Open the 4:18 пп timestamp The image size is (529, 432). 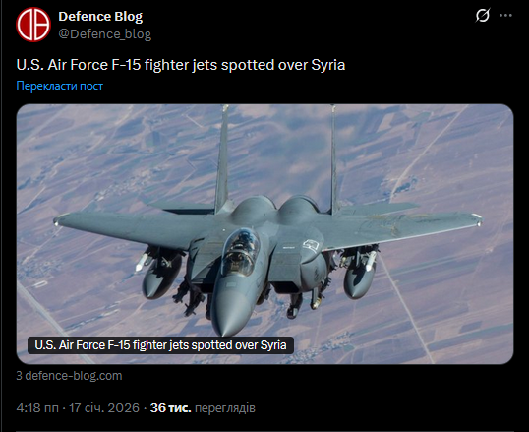(37, 408)
